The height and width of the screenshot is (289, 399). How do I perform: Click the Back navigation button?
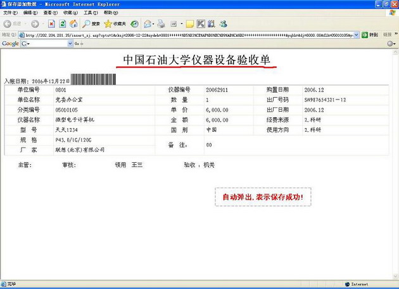(13, 23)
